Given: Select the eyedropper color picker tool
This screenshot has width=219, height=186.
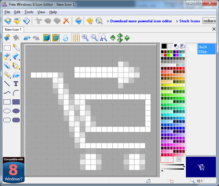Looking at the screenshot, I should 16,48.
